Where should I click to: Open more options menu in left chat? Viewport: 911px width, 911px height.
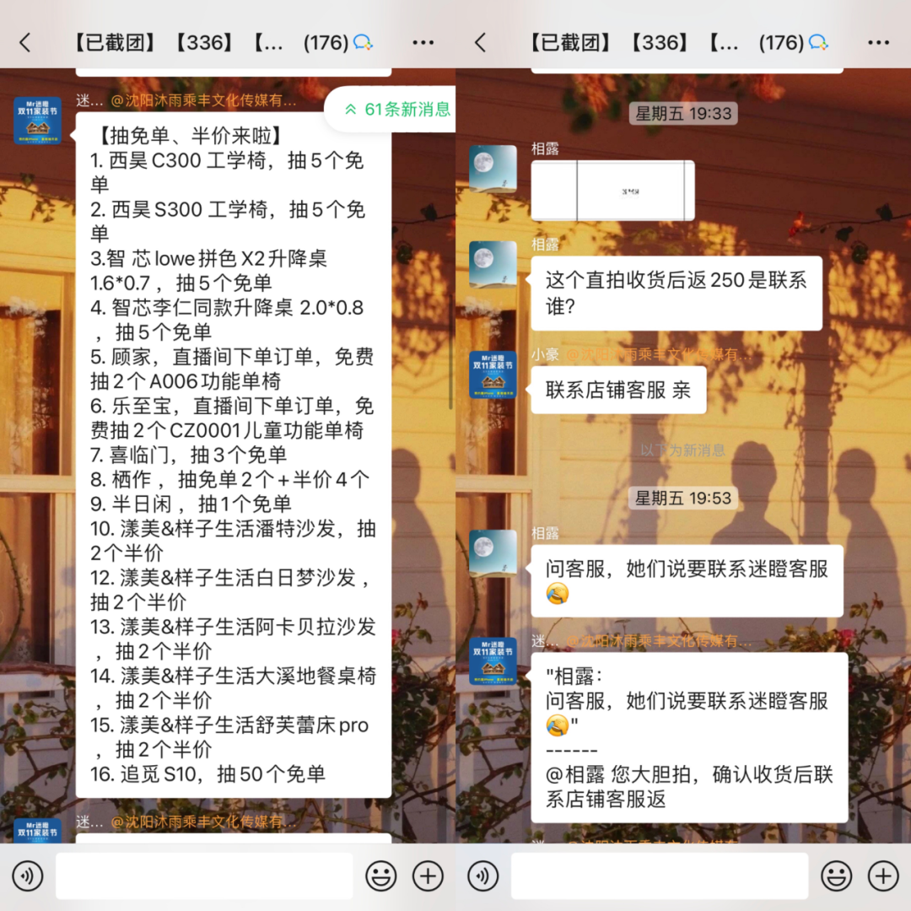tap(423, 42)
